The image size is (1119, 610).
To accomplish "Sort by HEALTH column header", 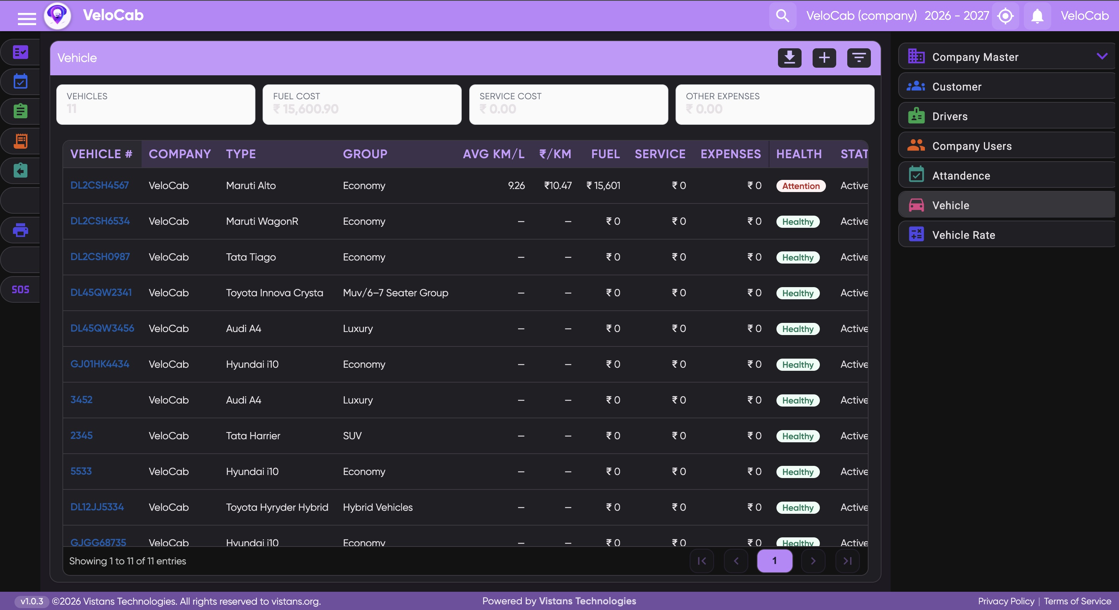I will (x=799, y=154).
